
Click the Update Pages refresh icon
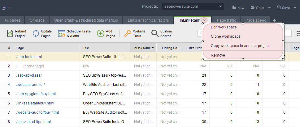36,33
